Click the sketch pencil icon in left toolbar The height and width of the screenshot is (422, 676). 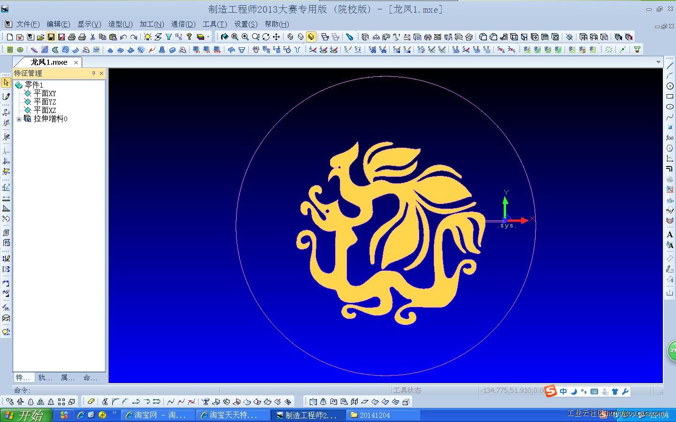(6, 97)
